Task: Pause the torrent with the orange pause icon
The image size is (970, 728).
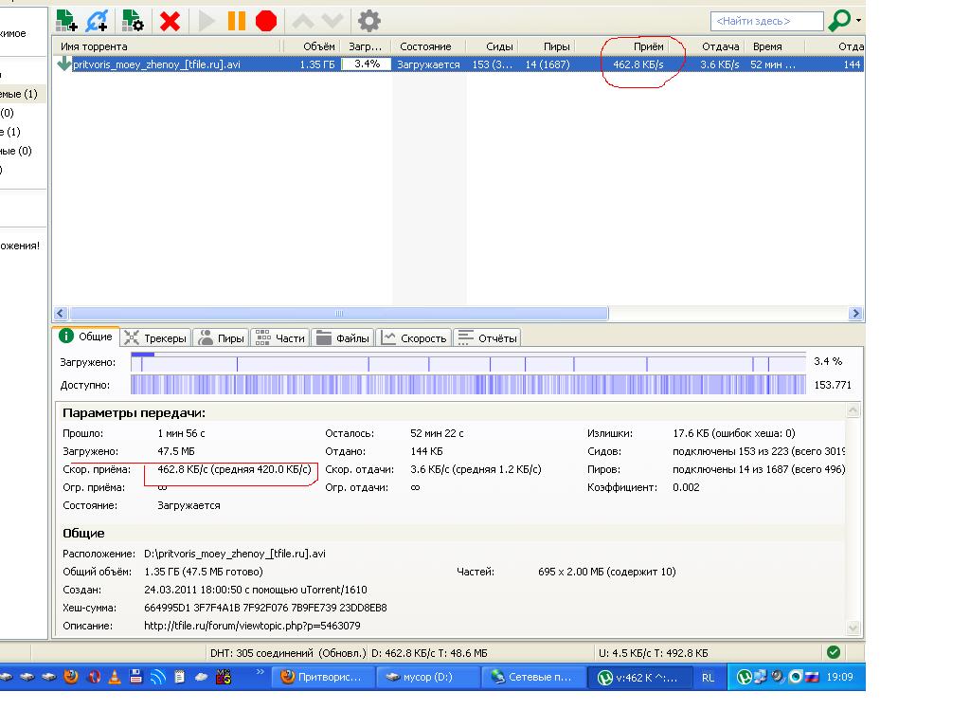Action: 237,20
